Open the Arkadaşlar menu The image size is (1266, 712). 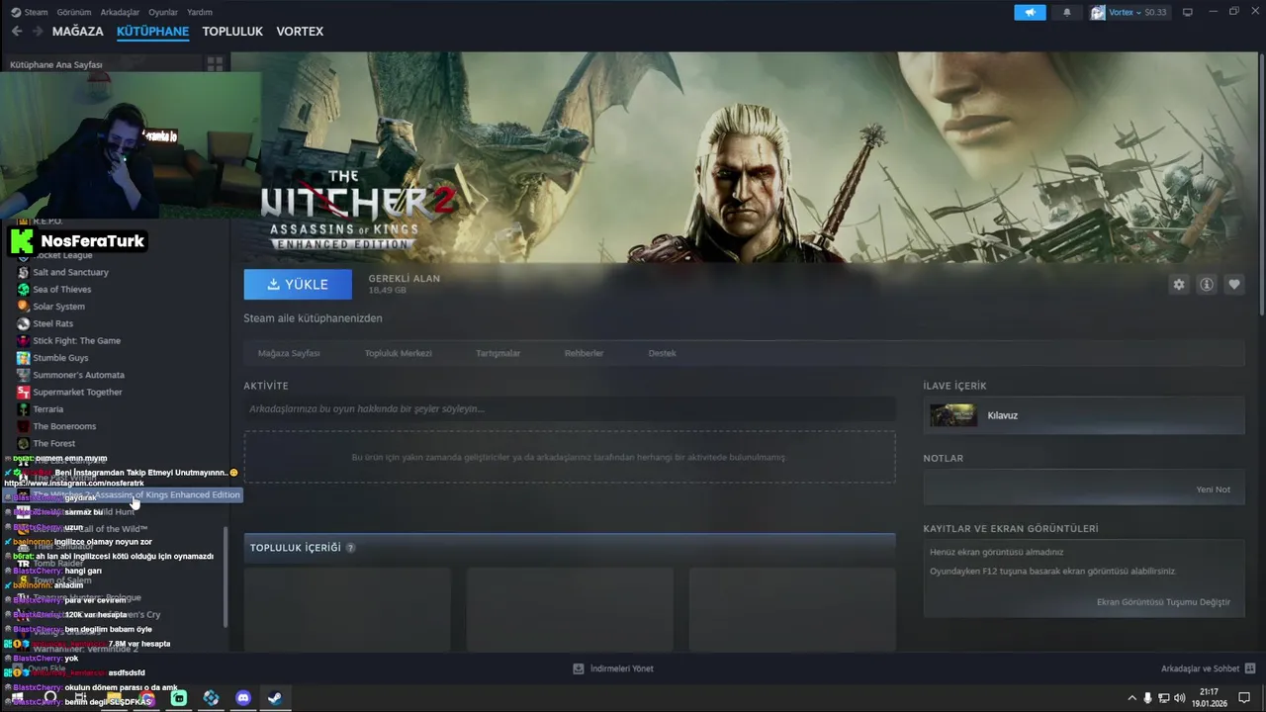point(120,12)
